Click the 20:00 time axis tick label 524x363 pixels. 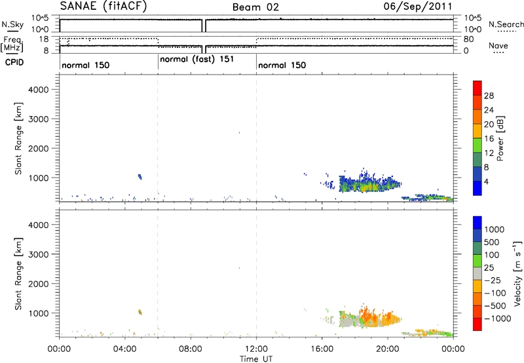tap(388, 349)
